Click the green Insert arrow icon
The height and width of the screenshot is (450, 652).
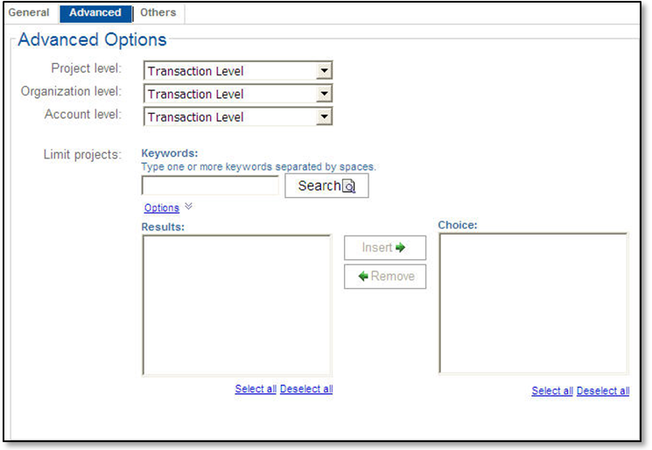click(401, 248)
